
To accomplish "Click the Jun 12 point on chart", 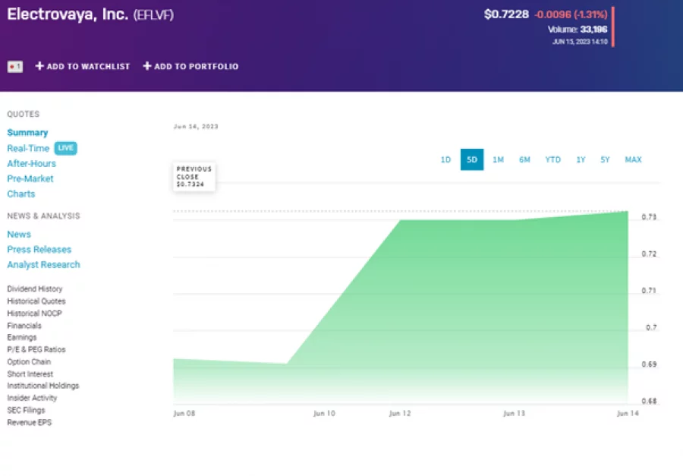I will click(x=400, y=220).
